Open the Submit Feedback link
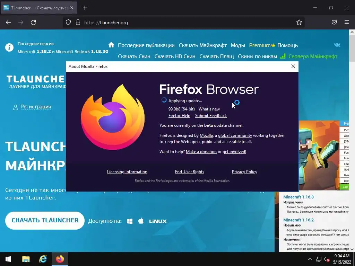This screenshot has width=355, height=266. (x=211, y=116)
